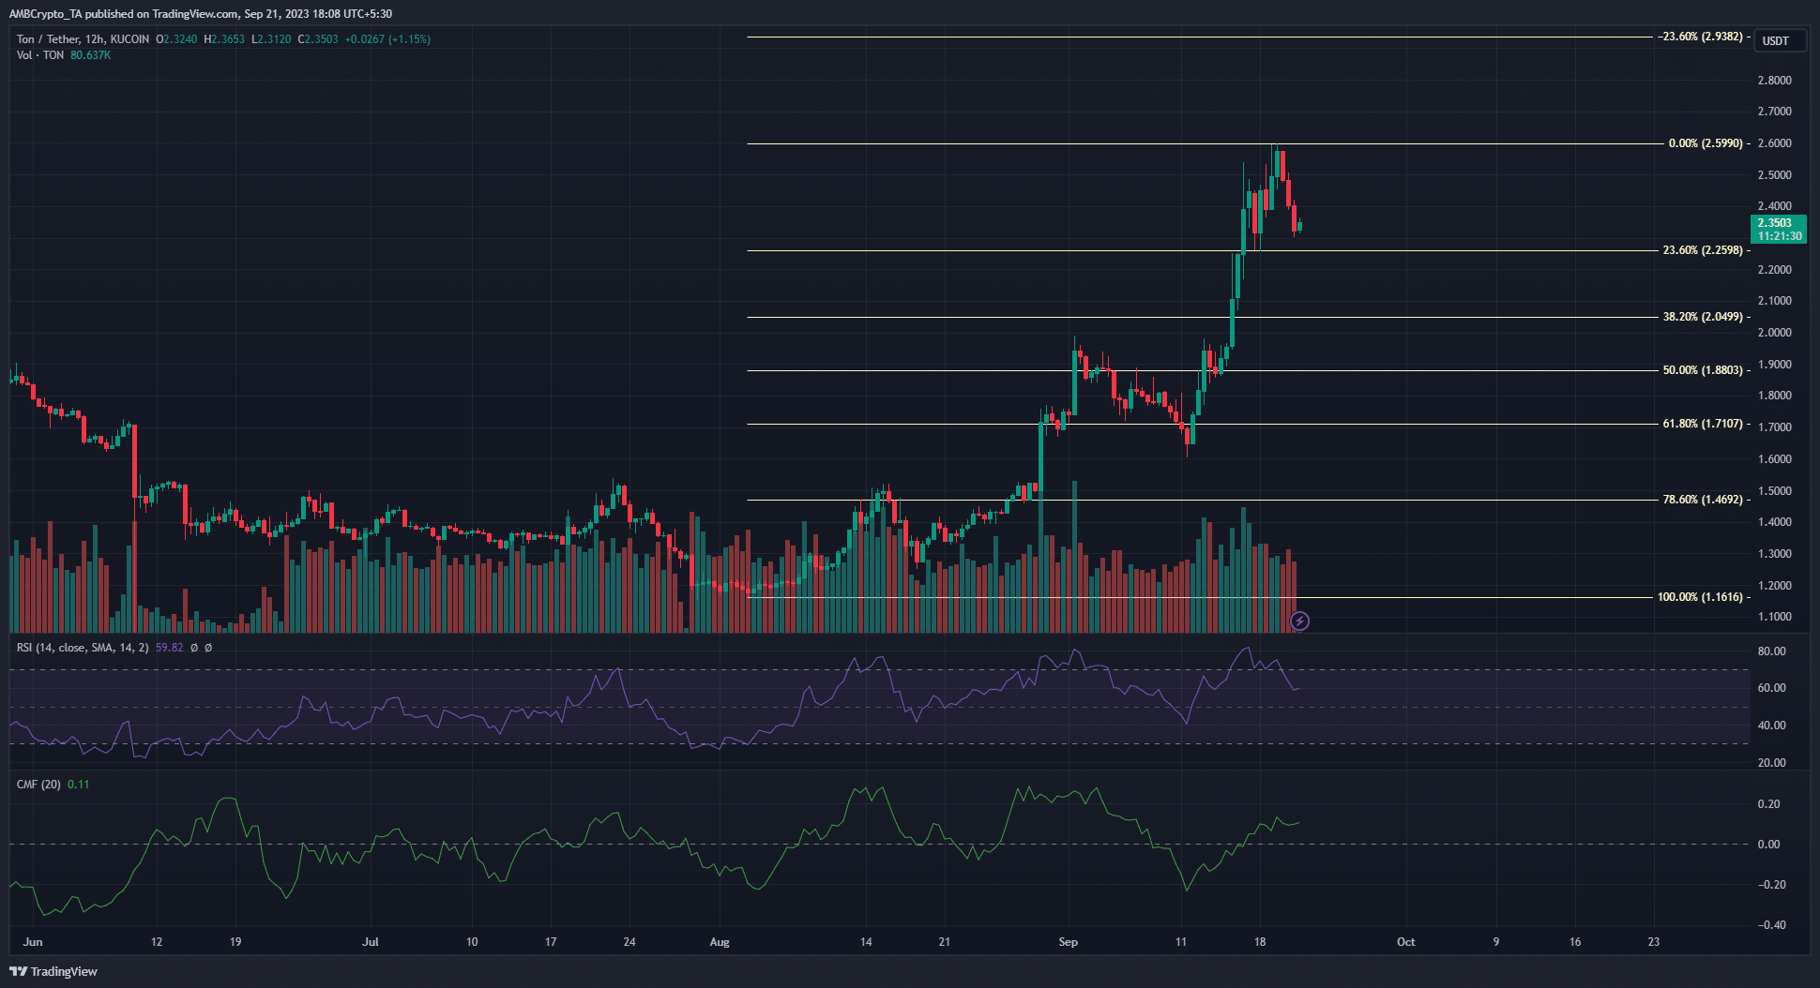Select the -23.60% (2.9382) Fibonacci extension label
Viewport: 1820px width, 988px height.
click(x=1700, y=37)
